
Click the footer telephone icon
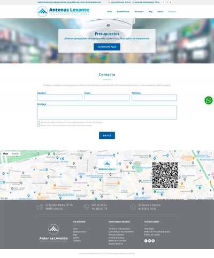[86, 207]
